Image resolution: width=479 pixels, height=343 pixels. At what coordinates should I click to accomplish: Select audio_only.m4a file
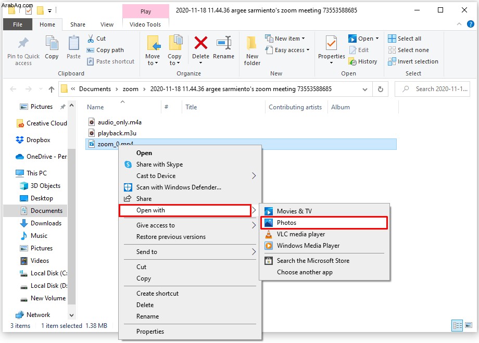(119, 122)
